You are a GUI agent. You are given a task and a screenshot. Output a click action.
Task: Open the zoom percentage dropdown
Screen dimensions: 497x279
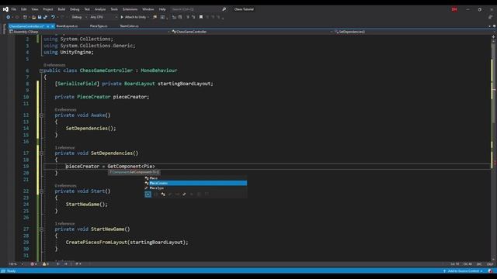click(x=16, y=263)
